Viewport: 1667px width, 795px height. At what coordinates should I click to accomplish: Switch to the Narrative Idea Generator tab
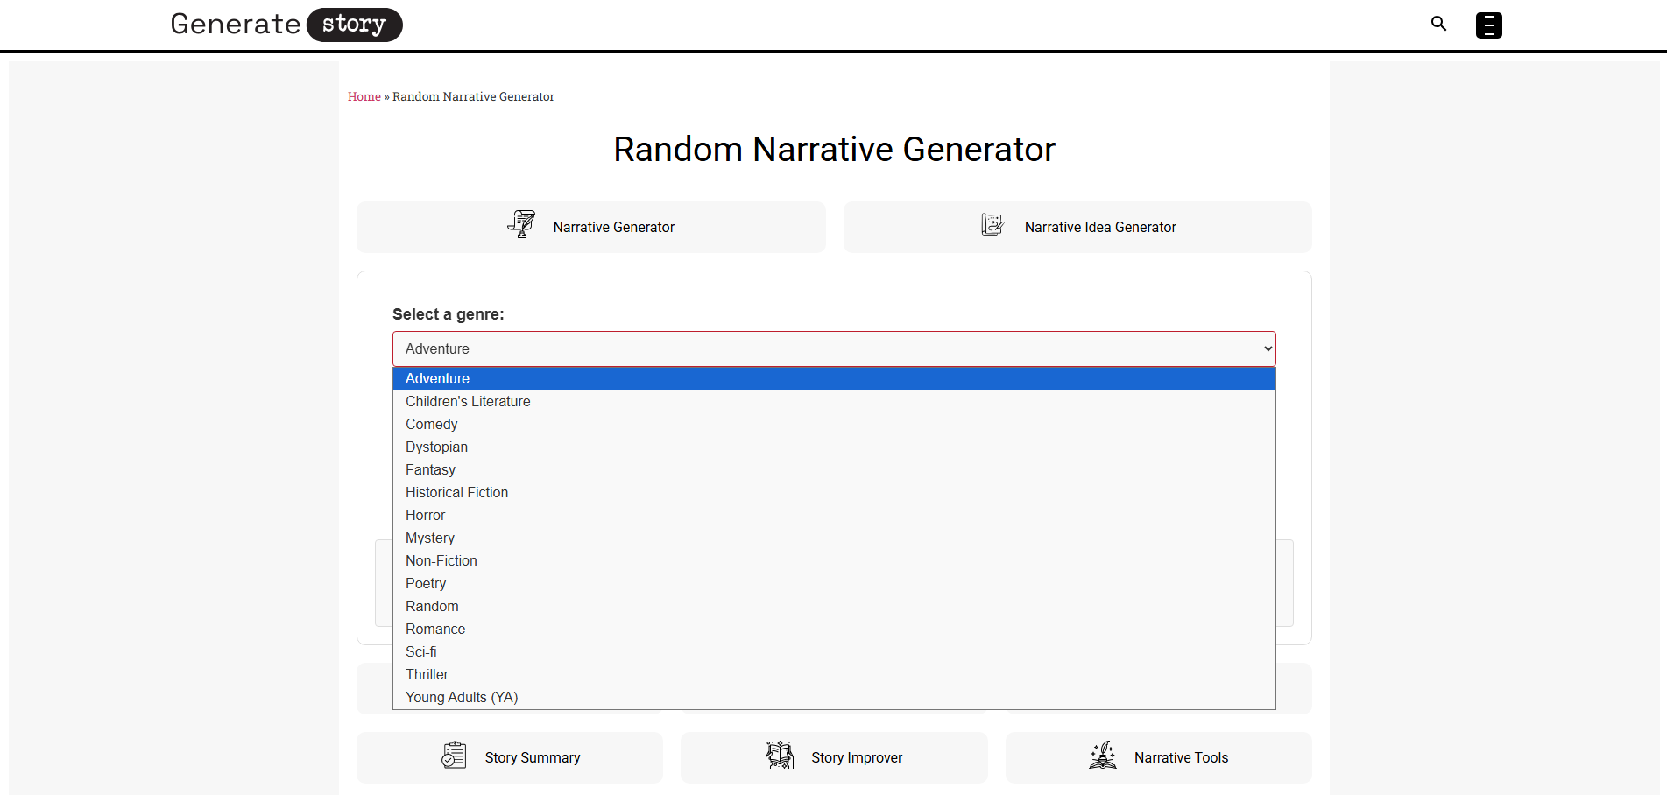coord(1077,227)
